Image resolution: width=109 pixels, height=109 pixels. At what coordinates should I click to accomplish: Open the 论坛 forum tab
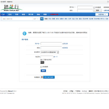10,15
